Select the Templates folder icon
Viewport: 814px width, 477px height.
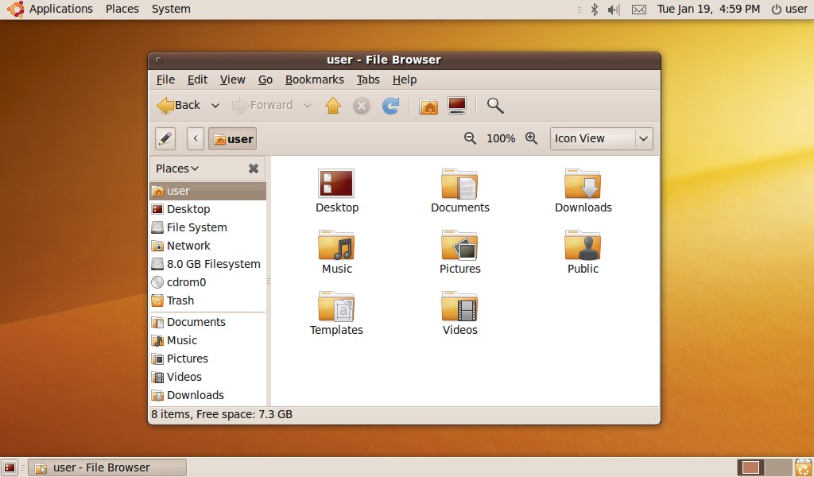coord(336,306)
